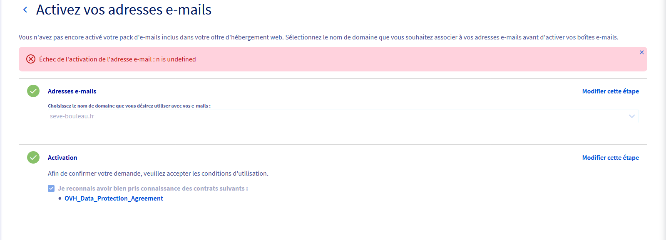Image resolution: width=666 pixels, height=240 pixels.
Task: Click the domain dropdown chevron arrow
Action: [x=631, y=116]
